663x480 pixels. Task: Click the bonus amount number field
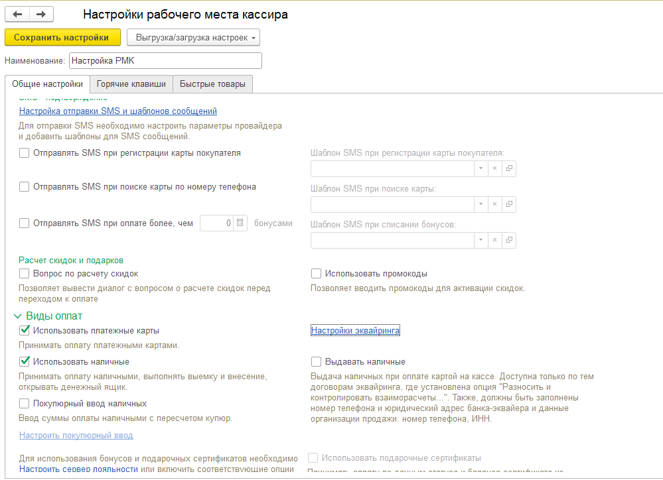[x=216, y=223]
